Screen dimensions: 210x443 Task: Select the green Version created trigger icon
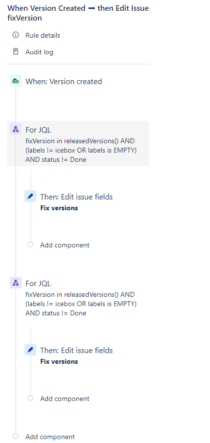tap(16, 81)
